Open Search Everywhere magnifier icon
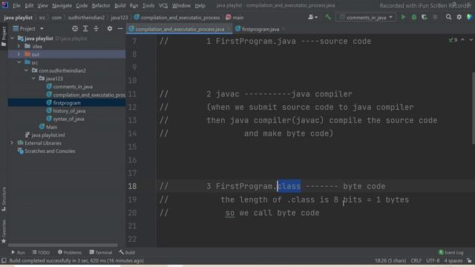 click(448, 17)
